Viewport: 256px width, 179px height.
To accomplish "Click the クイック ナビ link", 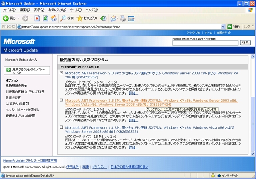I will tap(193, 33).
